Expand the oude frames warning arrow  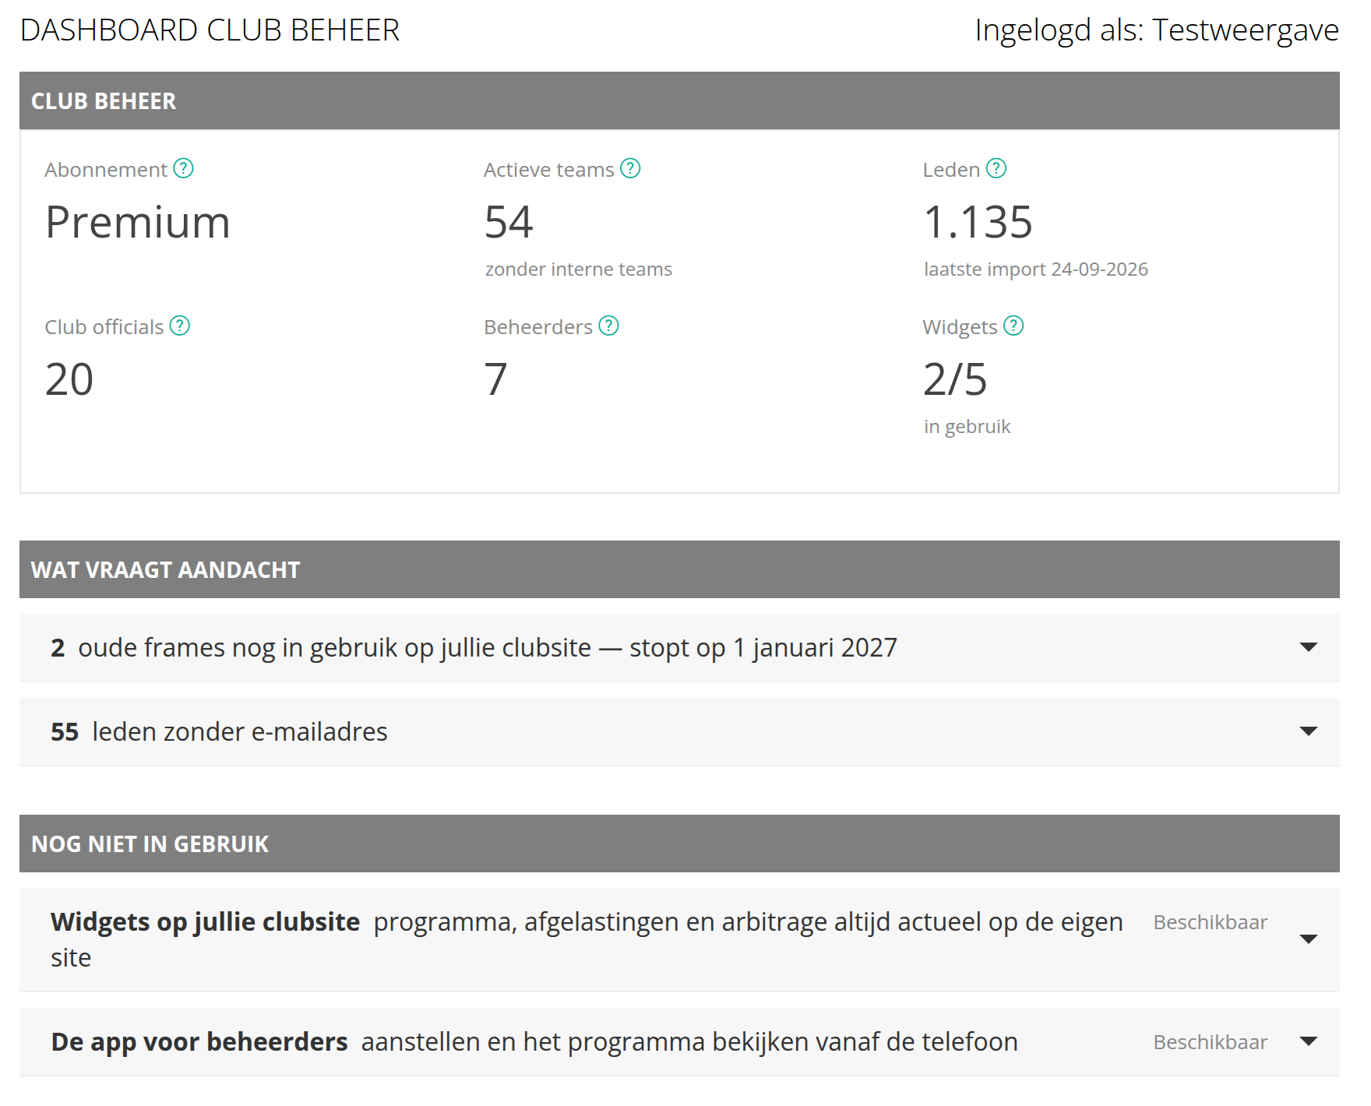click(x=1309, y=647)
